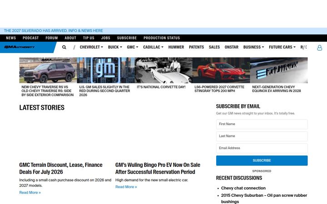Open the vintage Corvette black-and-white thumbnail
The width and height of the screenshot is (327, 204).
click(x=163, y=70)
